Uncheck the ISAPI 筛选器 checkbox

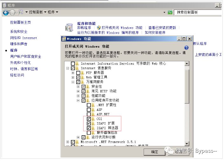coord(89,128)
